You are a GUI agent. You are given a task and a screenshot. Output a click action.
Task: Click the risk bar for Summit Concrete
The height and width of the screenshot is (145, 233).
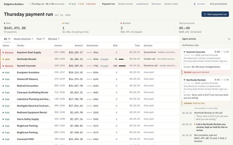pos(122,66)
